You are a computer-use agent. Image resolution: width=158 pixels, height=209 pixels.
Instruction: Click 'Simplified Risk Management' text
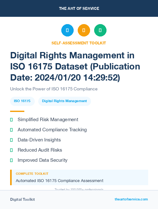click(48, 120)
